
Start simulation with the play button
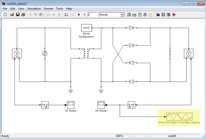[x=79, y=15]
